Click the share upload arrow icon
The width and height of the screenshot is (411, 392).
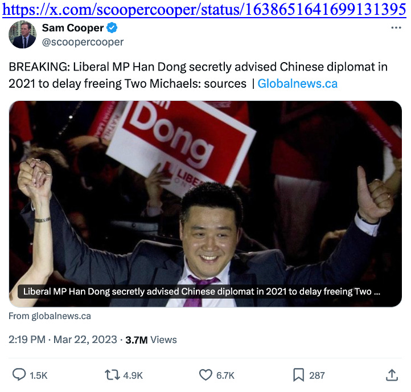tap(392, 375)
